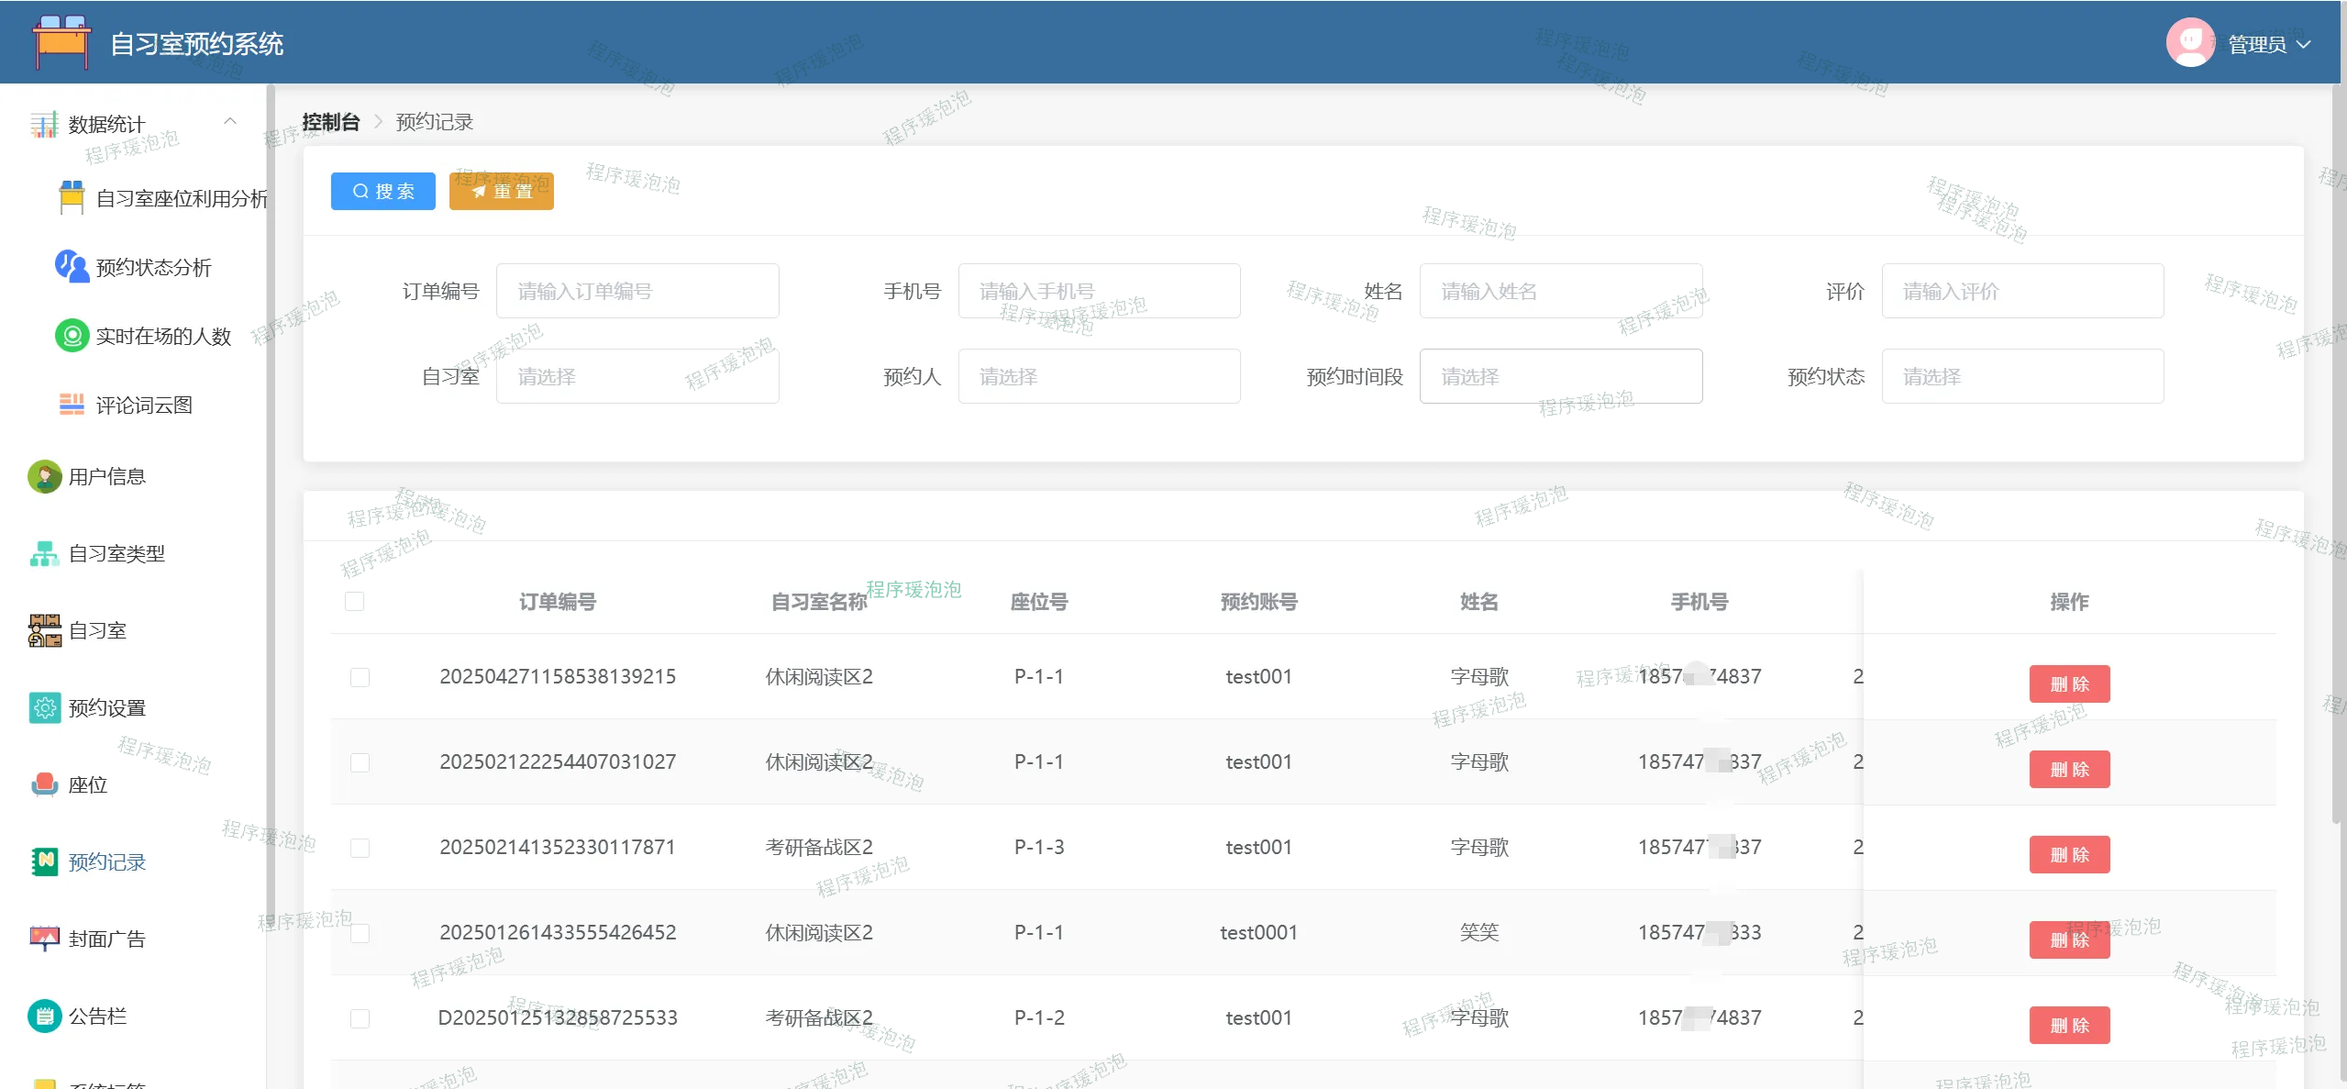This screenshot has height=1089, width=2347.
Task: Go to 自习室类型 management
Action: coord(116,553)
